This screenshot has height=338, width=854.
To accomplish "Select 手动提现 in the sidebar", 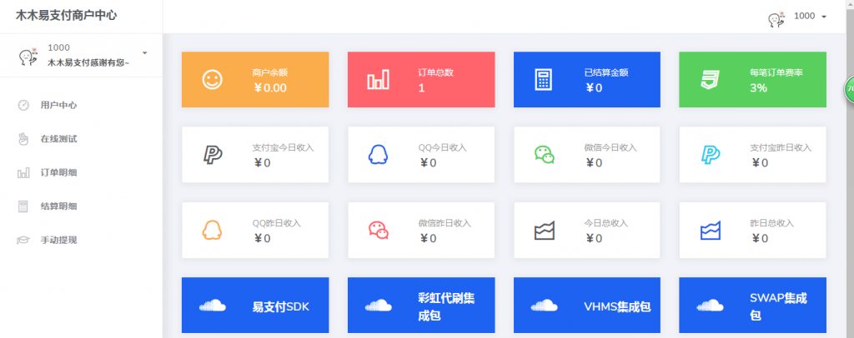I will pyautogui.click(x=58, y=240).
